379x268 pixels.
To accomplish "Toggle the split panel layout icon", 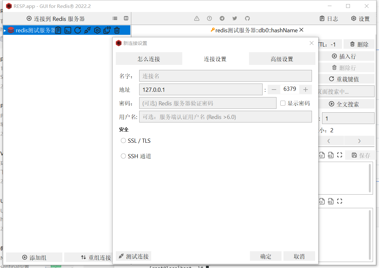I will coord(126,18).
